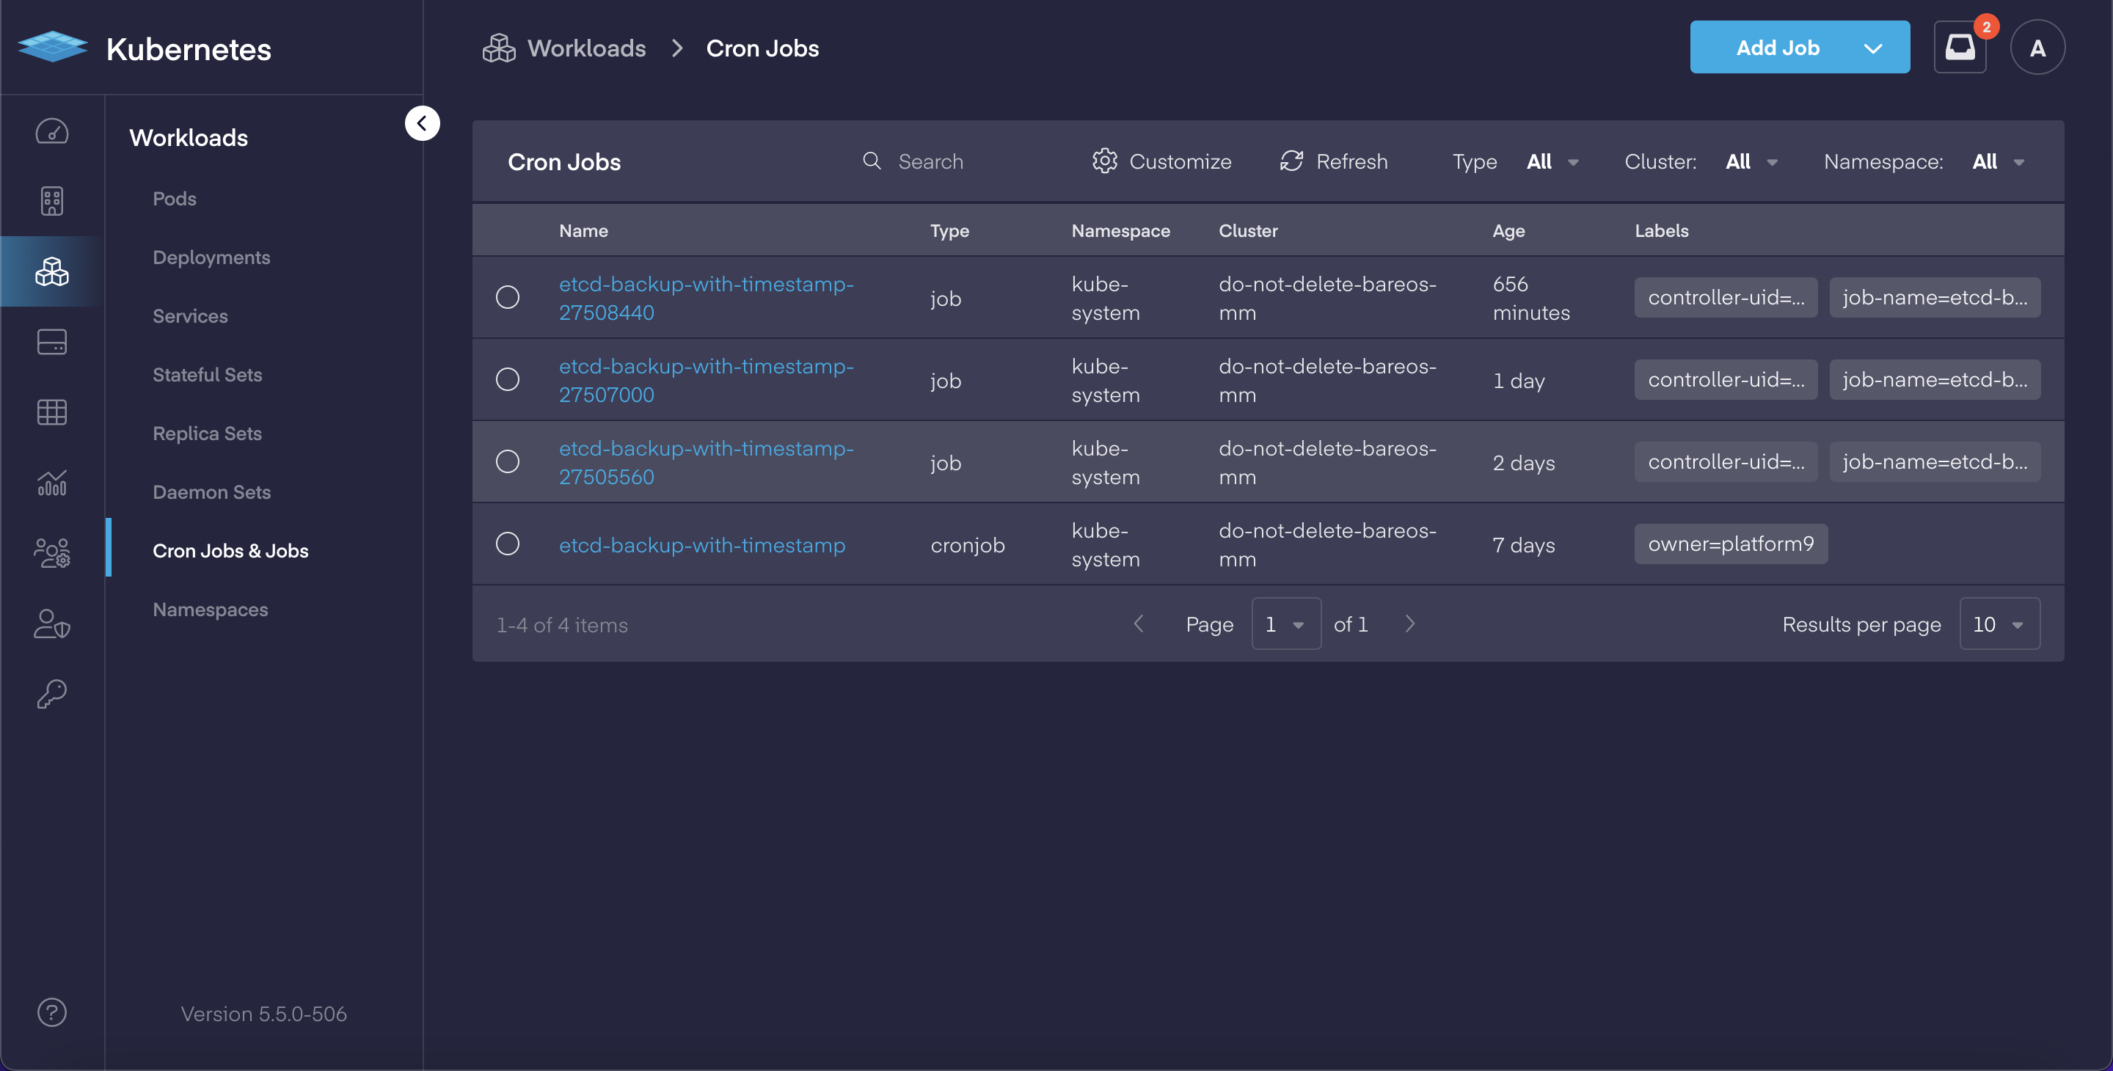Open the RBAC user shield icon
This screenshot has height=1071, width=2113.
pyautogui.click(x=51, y=624)
